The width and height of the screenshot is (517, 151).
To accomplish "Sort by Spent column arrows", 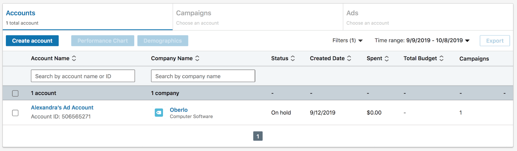I will pyautogui.click(x=387, y=58).
